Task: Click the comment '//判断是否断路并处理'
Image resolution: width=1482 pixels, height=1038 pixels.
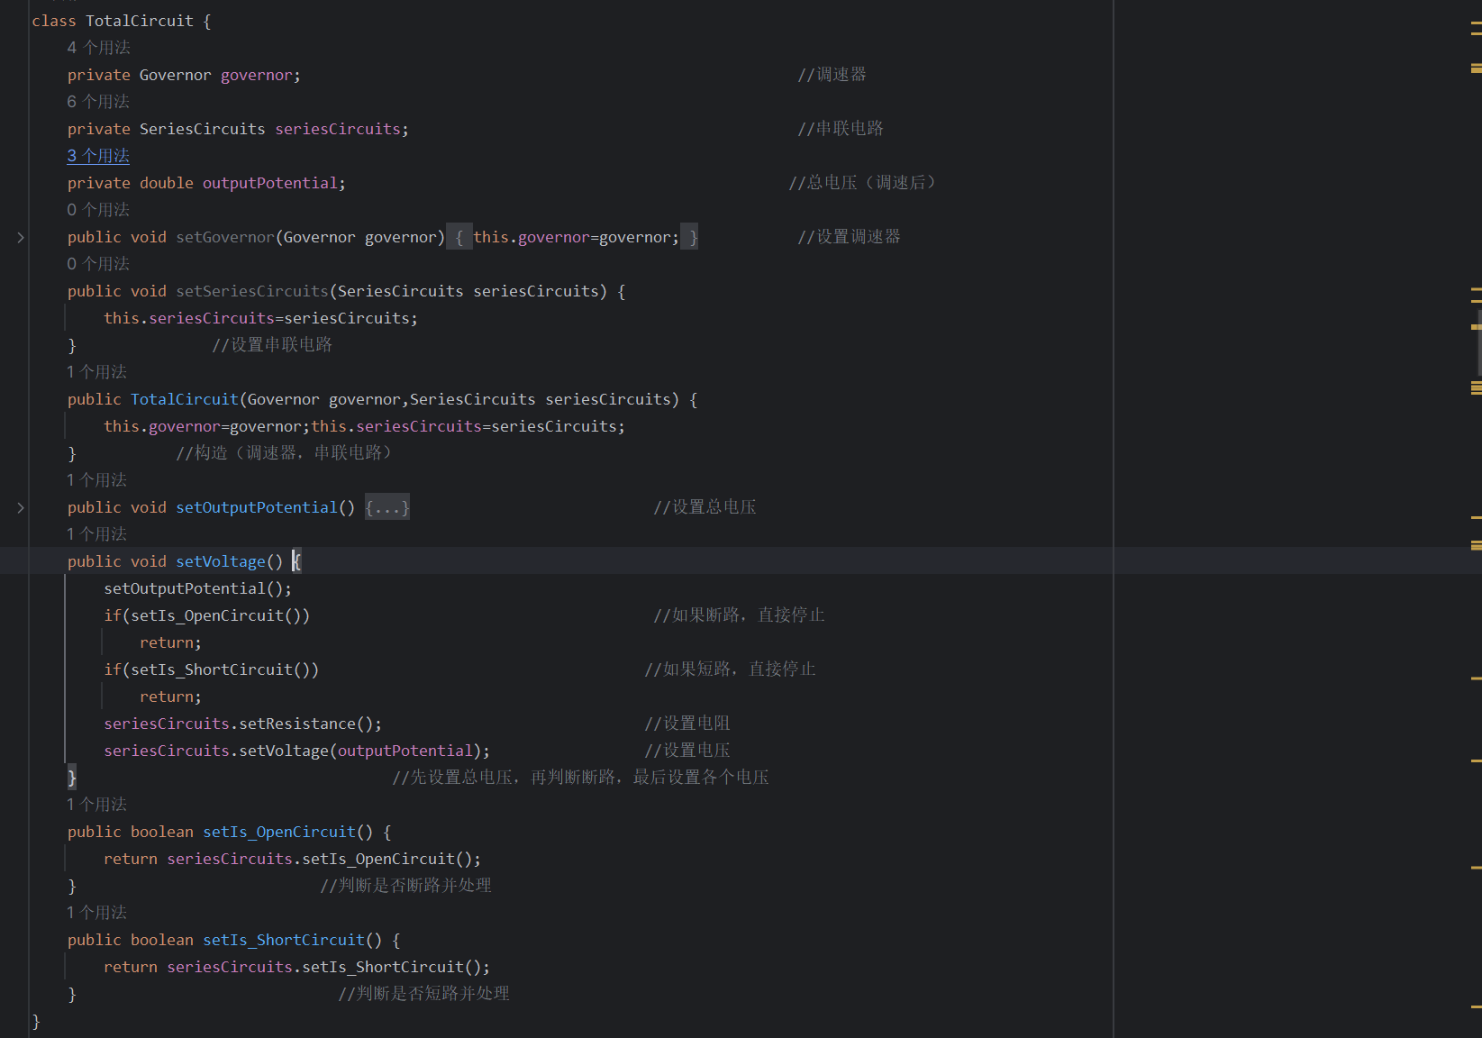Action: 405,885
